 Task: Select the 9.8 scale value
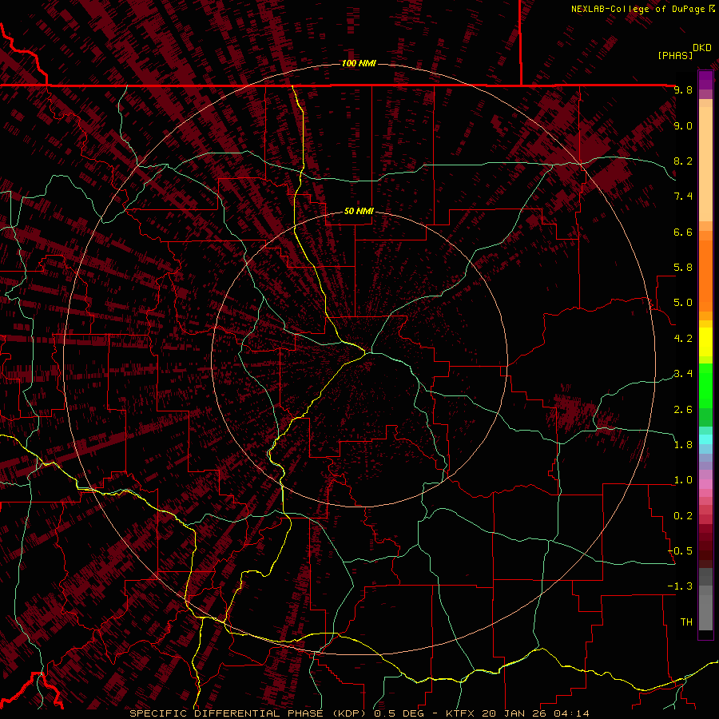[x=683, y=89]
